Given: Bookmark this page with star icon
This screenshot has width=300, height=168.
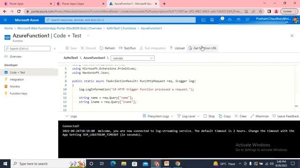Looking at the screenshot, I should [x=261, y=11].
